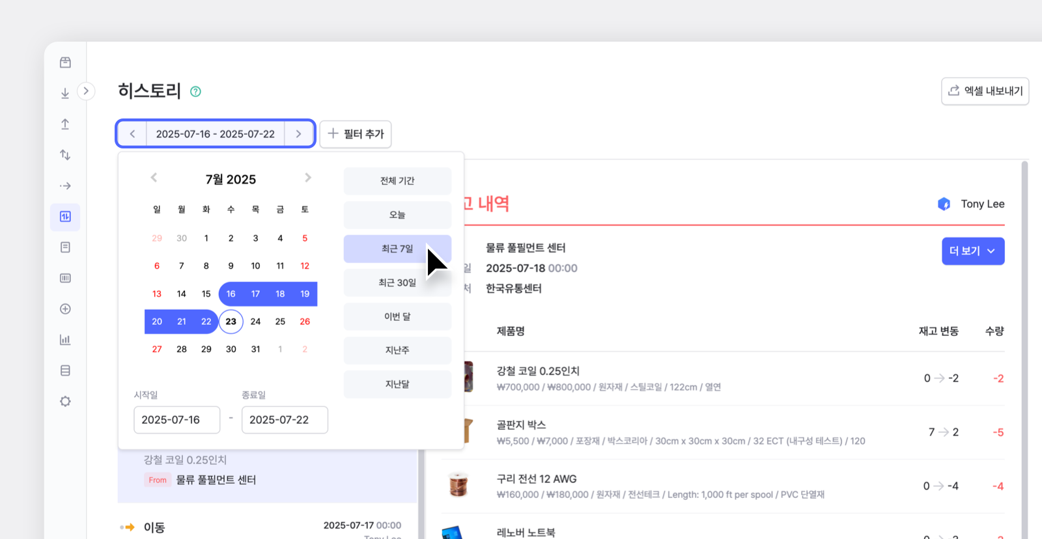Screen dimensions: 1042x539
Task: Click the 강철 코일 0.25인치 product name in the table
Action: 538,371
